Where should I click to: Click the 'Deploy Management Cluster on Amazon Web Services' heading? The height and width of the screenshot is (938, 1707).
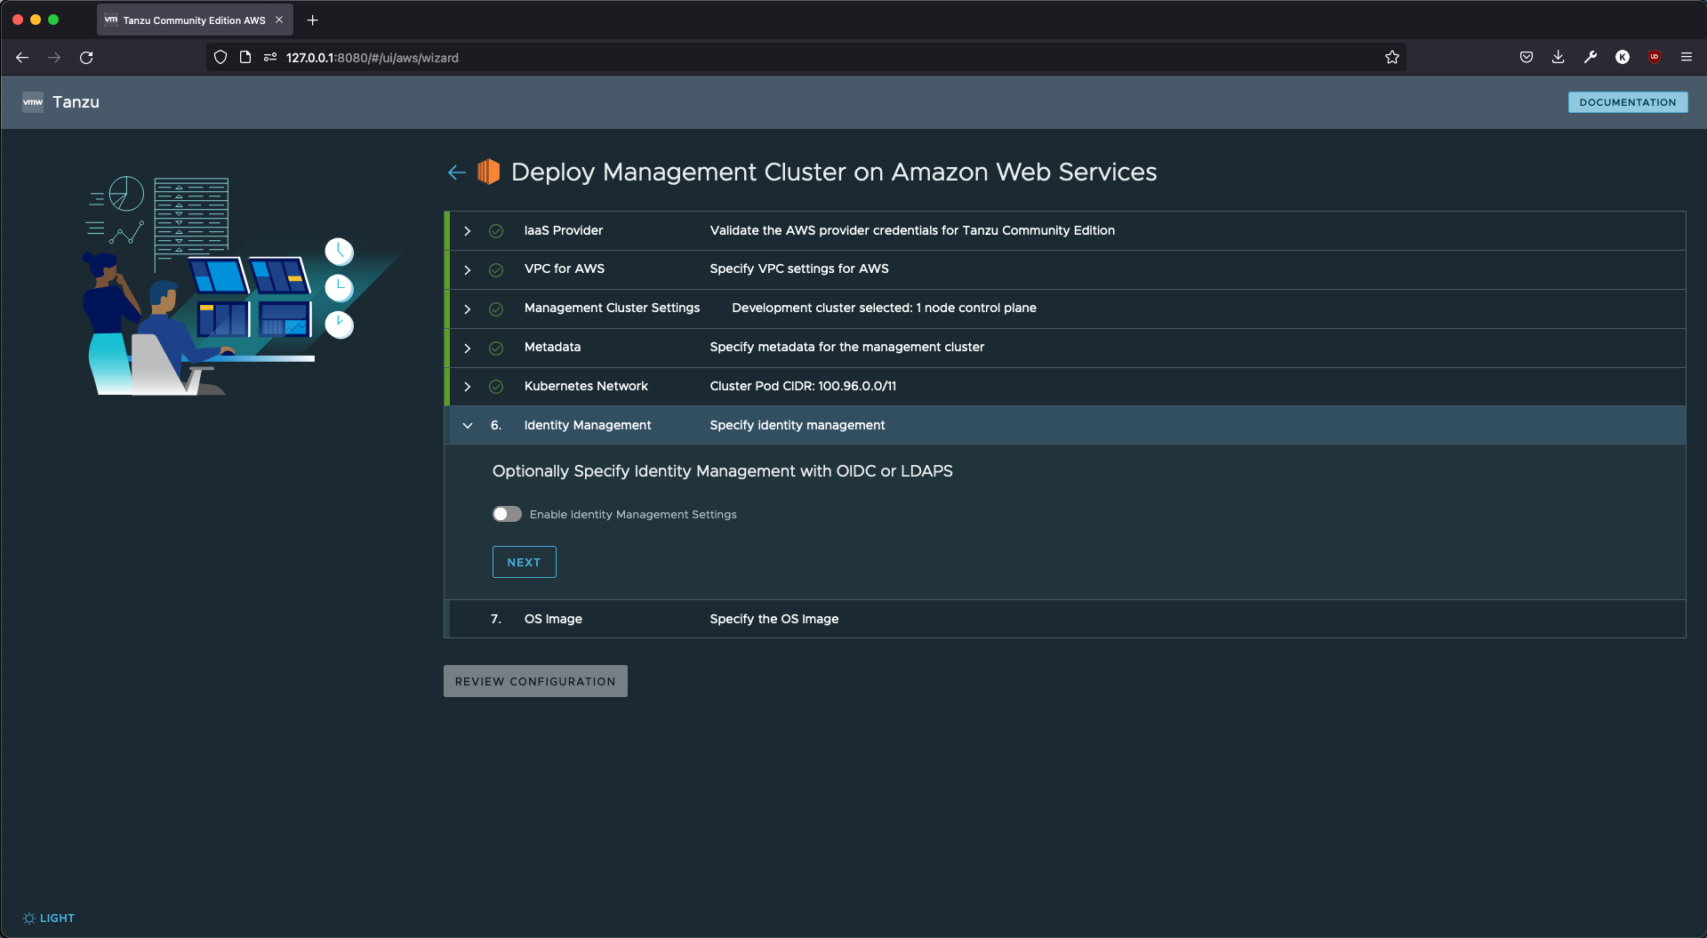click(834, 172)
